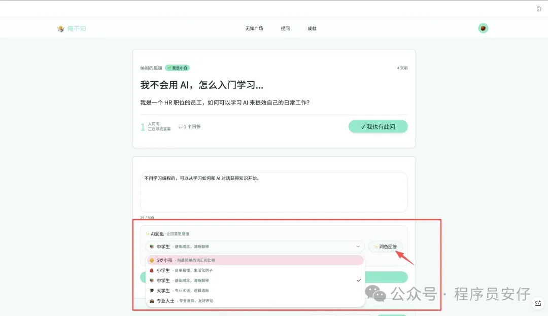Go to the 无知广场 nav tab

coord(254,29)
